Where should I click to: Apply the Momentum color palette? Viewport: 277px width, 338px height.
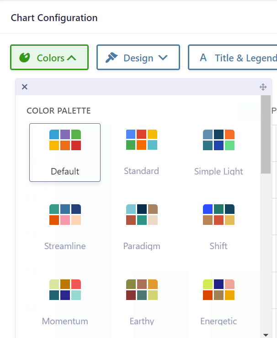pyautogui.click(x=65, y=302)
